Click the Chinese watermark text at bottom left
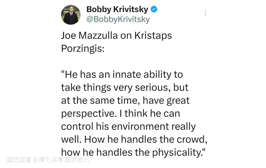Viewport: 266px width, 168px height. point(48,159)
